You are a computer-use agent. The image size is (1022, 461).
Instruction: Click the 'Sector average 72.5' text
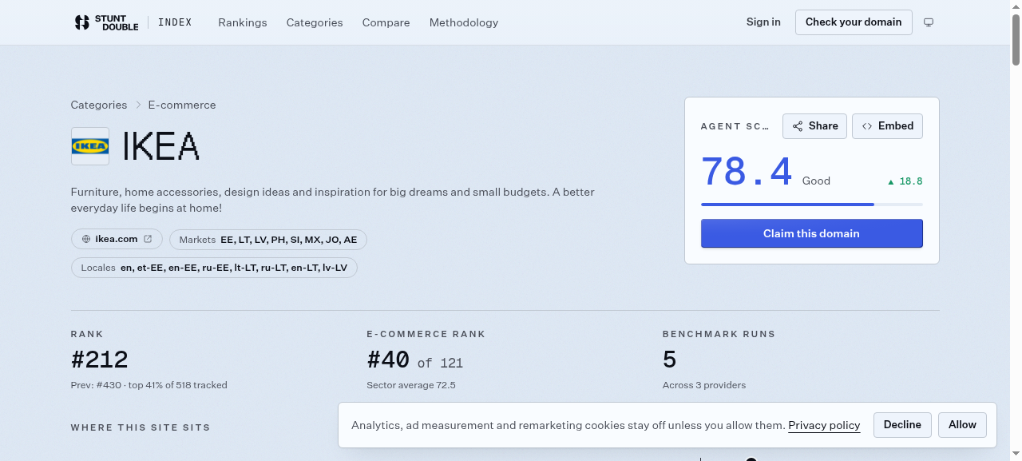411,385
